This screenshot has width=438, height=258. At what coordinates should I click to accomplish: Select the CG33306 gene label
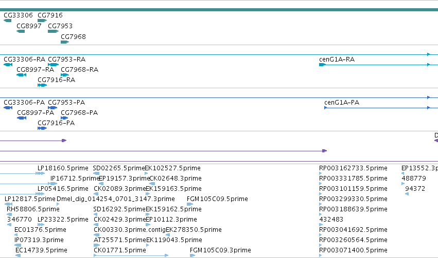pos(18,15)
